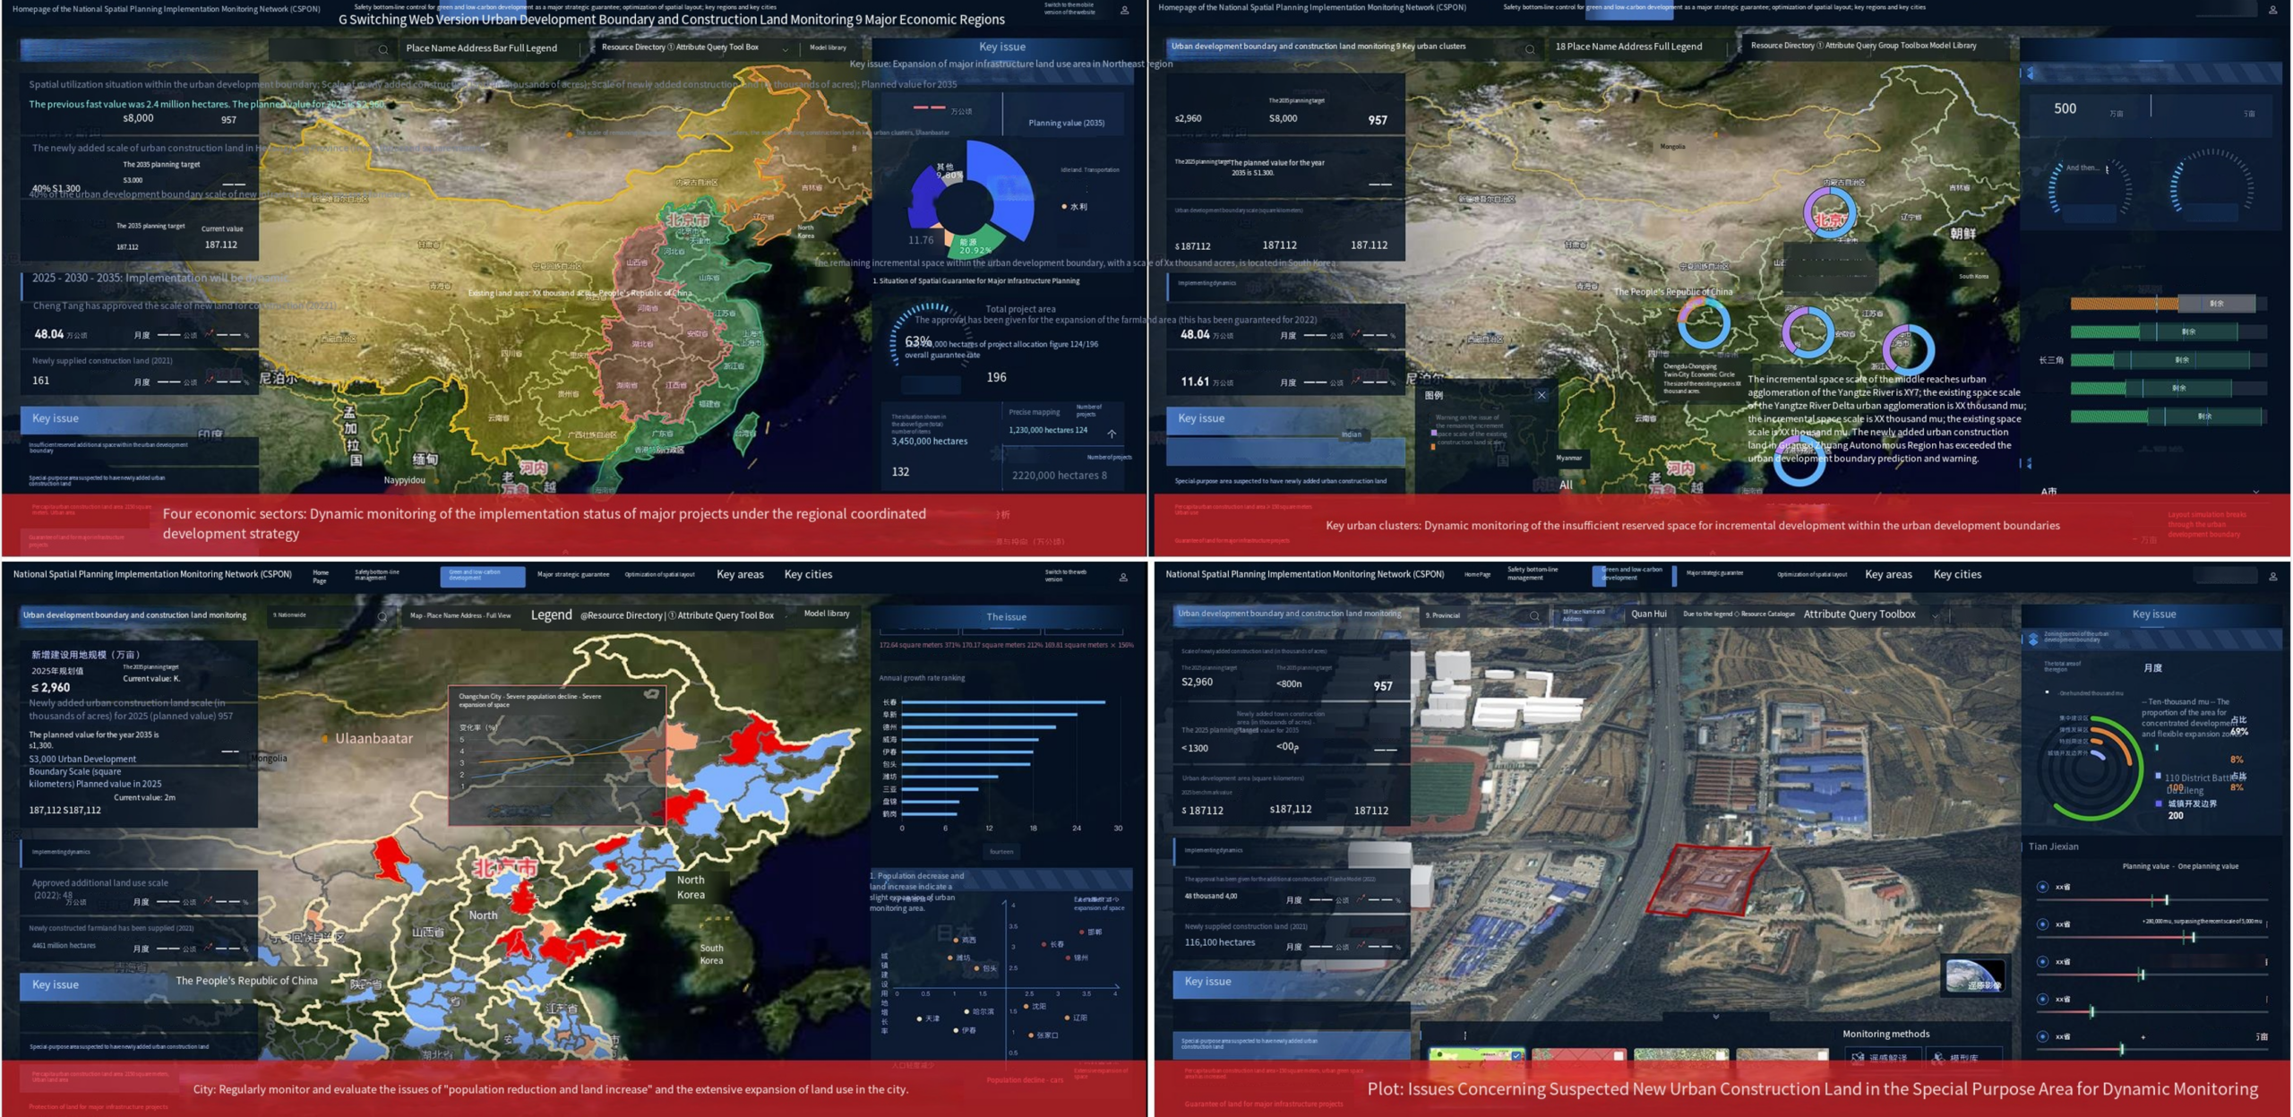Close the 图例 legend panel with its X
Screen dimensions: 2293x1117
1542,396
